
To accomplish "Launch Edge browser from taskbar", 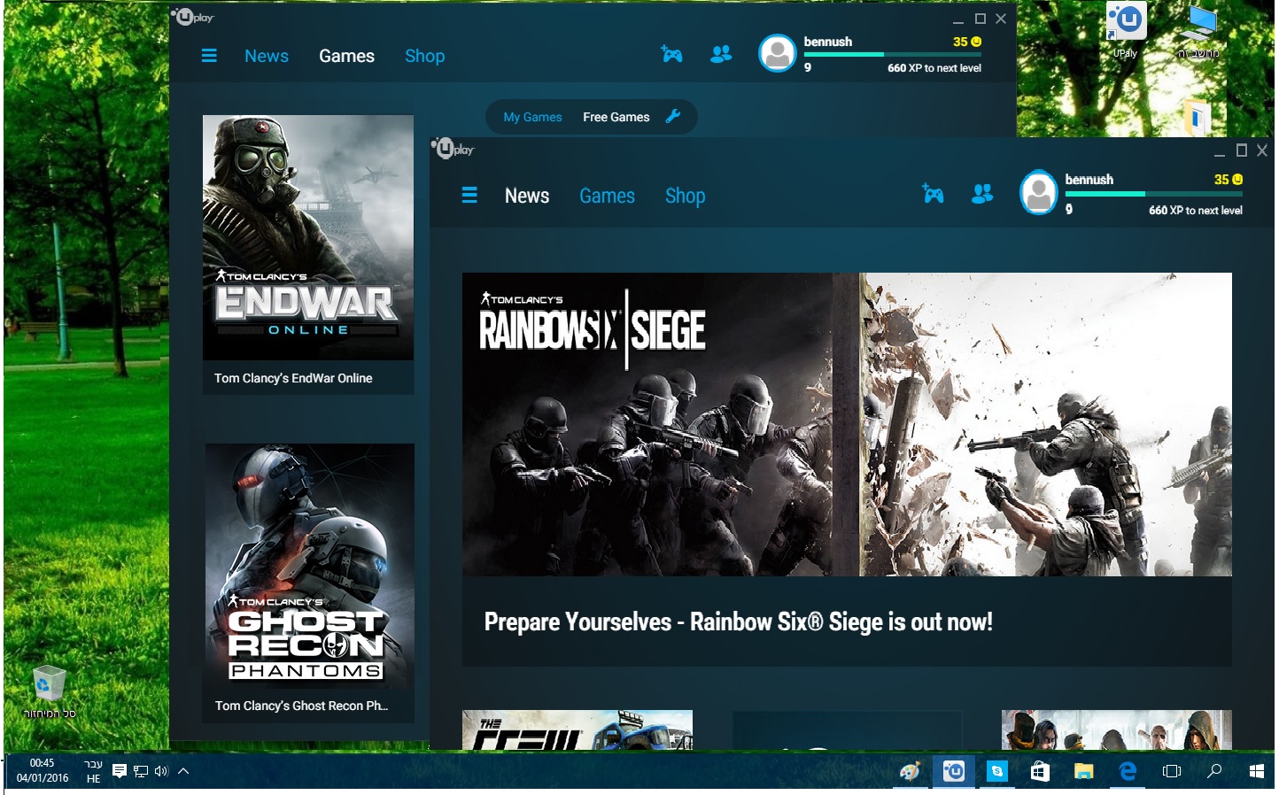I will click(1128, 771).
